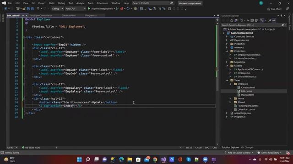Click Search Solution Explorer input field

251,25
